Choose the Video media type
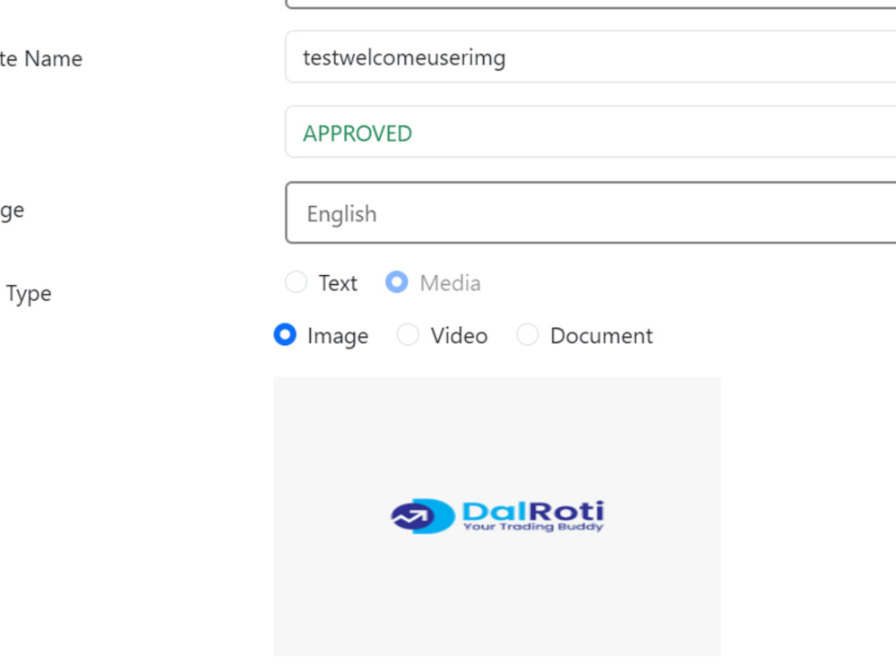896x672 pixels. 408,335
